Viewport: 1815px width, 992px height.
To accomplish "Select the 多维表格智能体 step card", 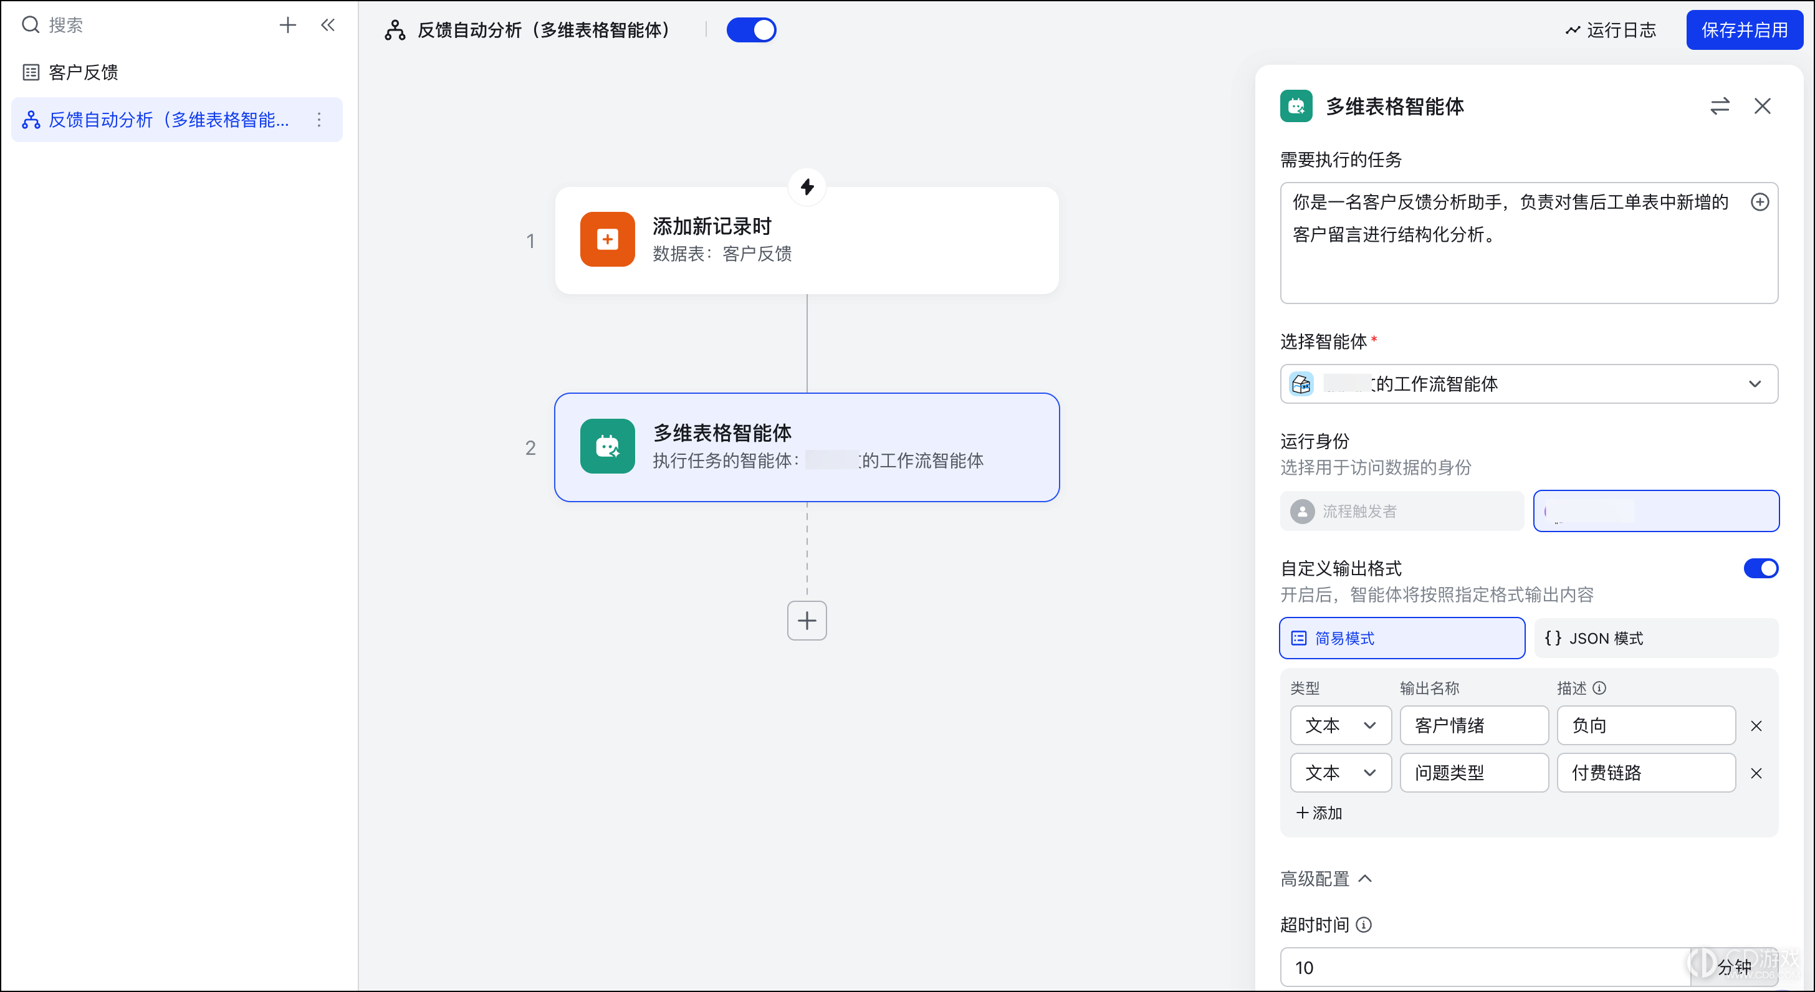I will coord(807,447).
